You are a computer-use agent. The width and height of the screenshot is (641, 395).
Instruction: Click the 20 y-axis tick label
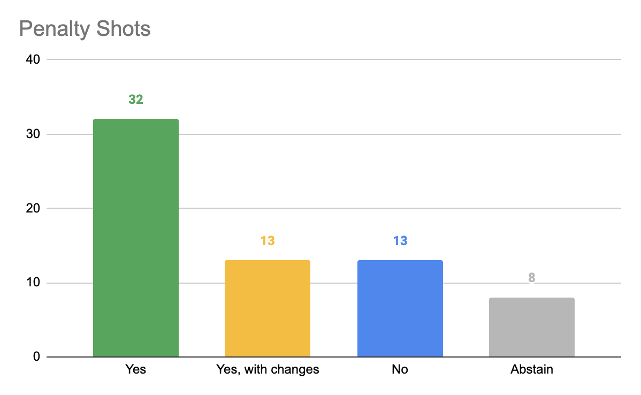33,208
